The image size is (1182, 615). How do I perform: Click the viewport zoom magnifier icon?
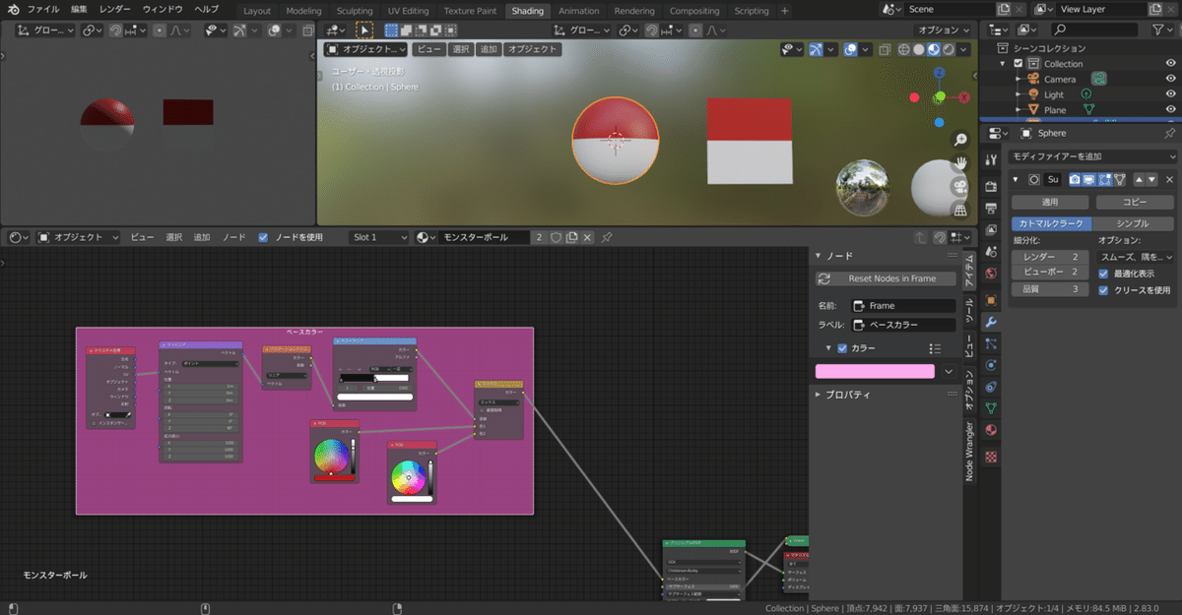pos(960,140)
